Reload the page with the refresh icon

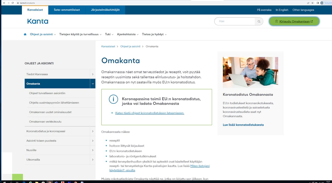[13, 3]
